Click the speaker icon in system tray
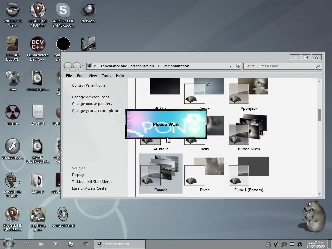The width and height of the screenshot is (332, 249). tap(300, 244)
